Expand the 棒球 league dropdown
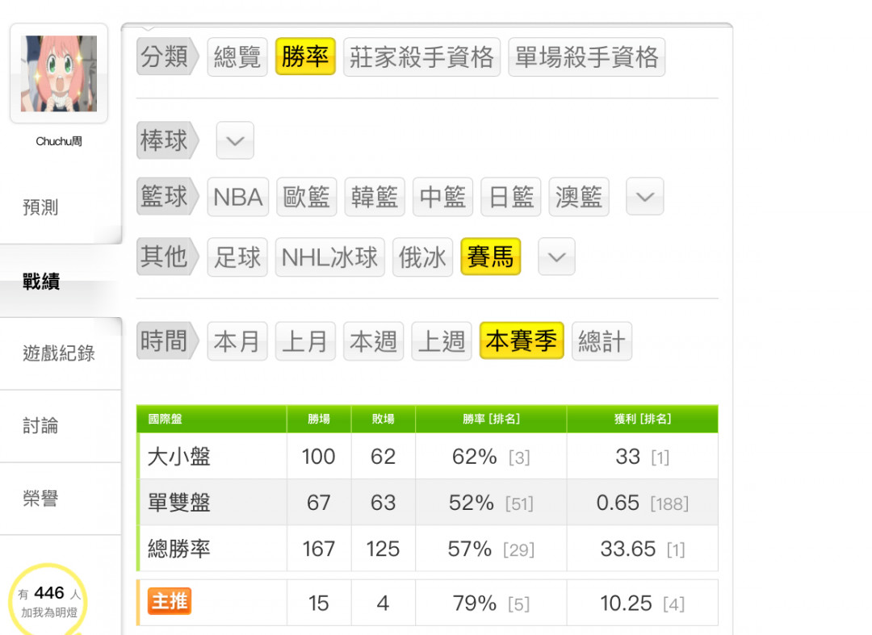This screenshot has height=635, width=872. click(235, 140)
